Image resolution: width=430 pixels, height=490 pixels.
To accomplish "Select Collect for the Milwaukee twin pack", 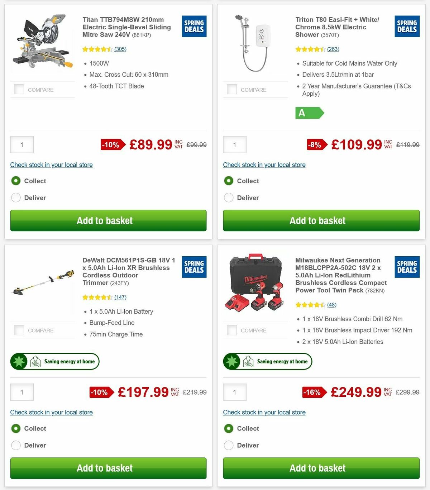I will tap(229, 428).
